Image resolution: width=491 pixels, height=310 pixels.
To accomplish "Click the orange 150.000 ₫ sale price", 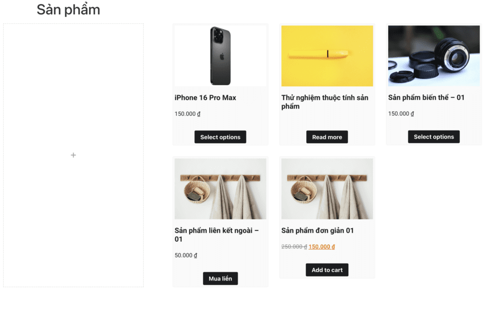I will 322,247.
